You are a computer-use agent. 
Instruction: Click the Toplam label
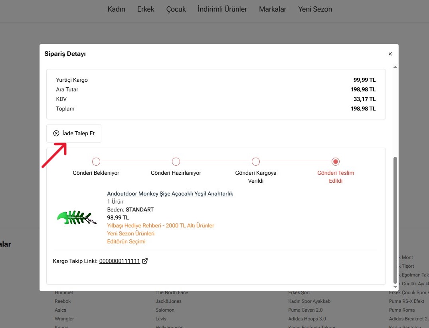(65, 109)
